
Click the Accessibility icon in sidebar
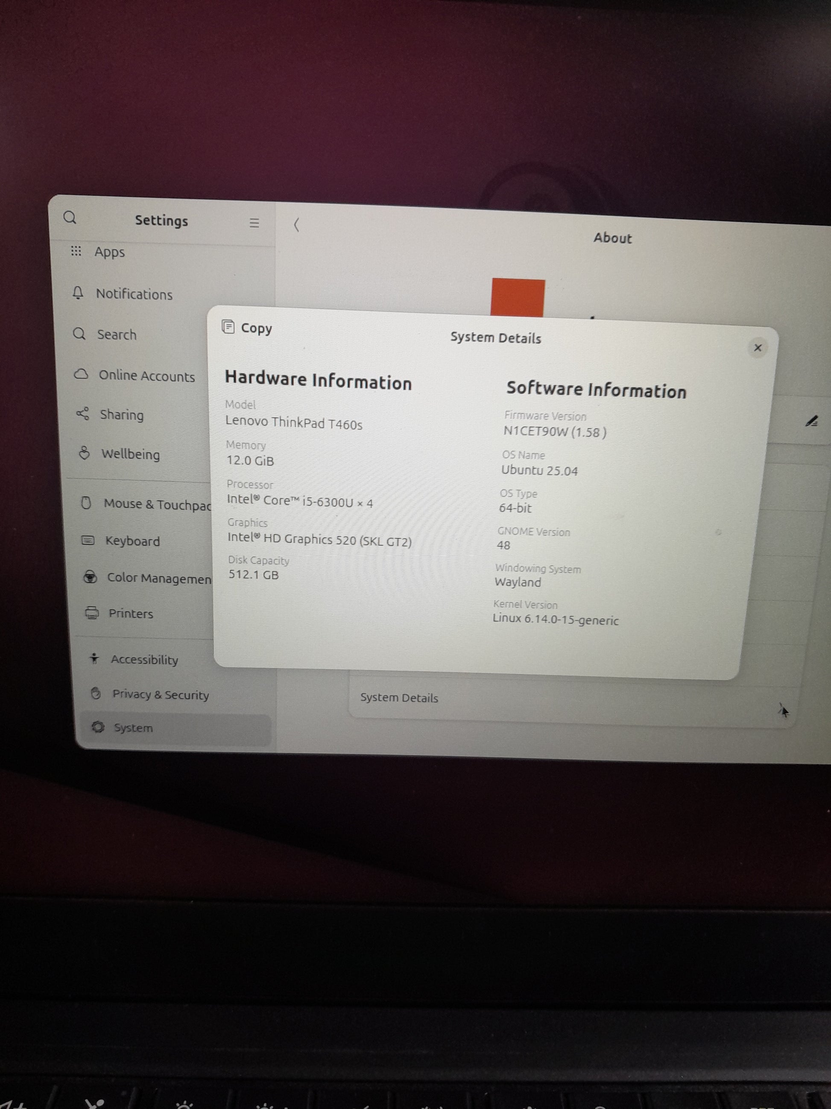pyautogui.click(x=94, y=658)
